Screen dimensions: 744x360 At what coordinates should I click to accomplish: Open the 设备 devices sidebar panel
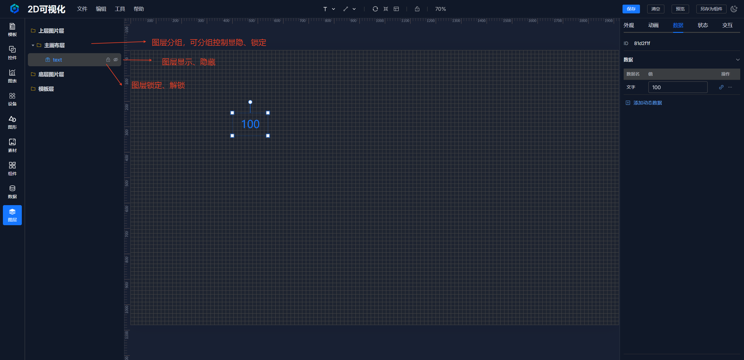coord(12,99)
